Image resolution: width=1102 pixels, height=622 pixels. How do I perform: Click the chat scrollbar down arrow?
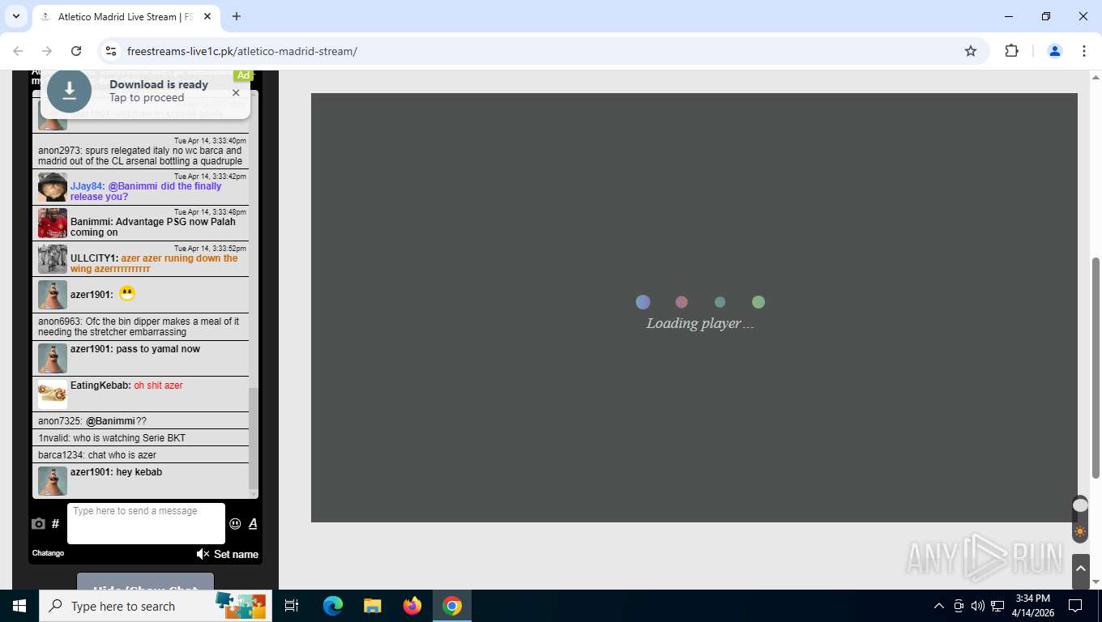click(x=254, y=493)
